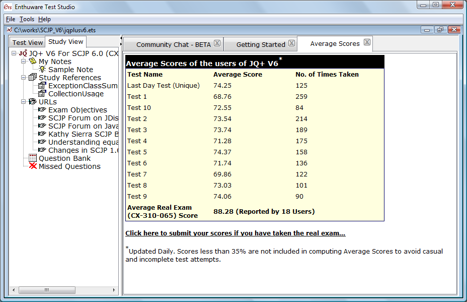Click the Enthuware app icon in title bar

(8, 7)
